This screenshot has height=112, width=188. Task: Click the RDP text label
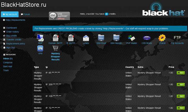pyautogui.click(x=40, y=43)
